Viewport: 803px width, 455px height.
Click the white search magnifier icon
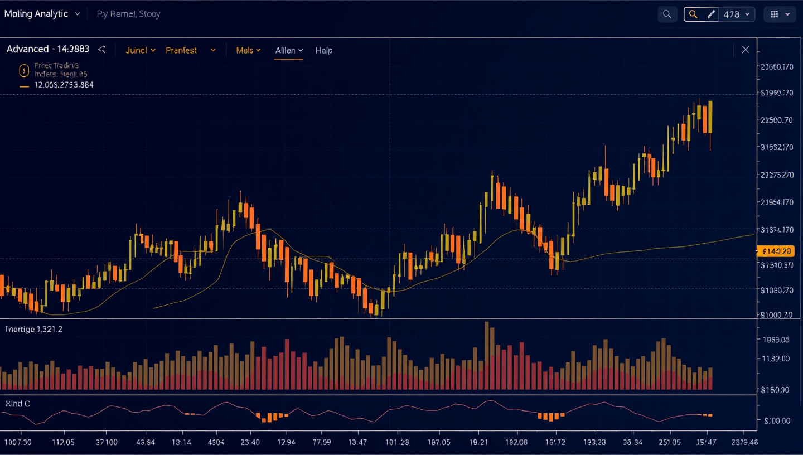click(x=667, y=14)
